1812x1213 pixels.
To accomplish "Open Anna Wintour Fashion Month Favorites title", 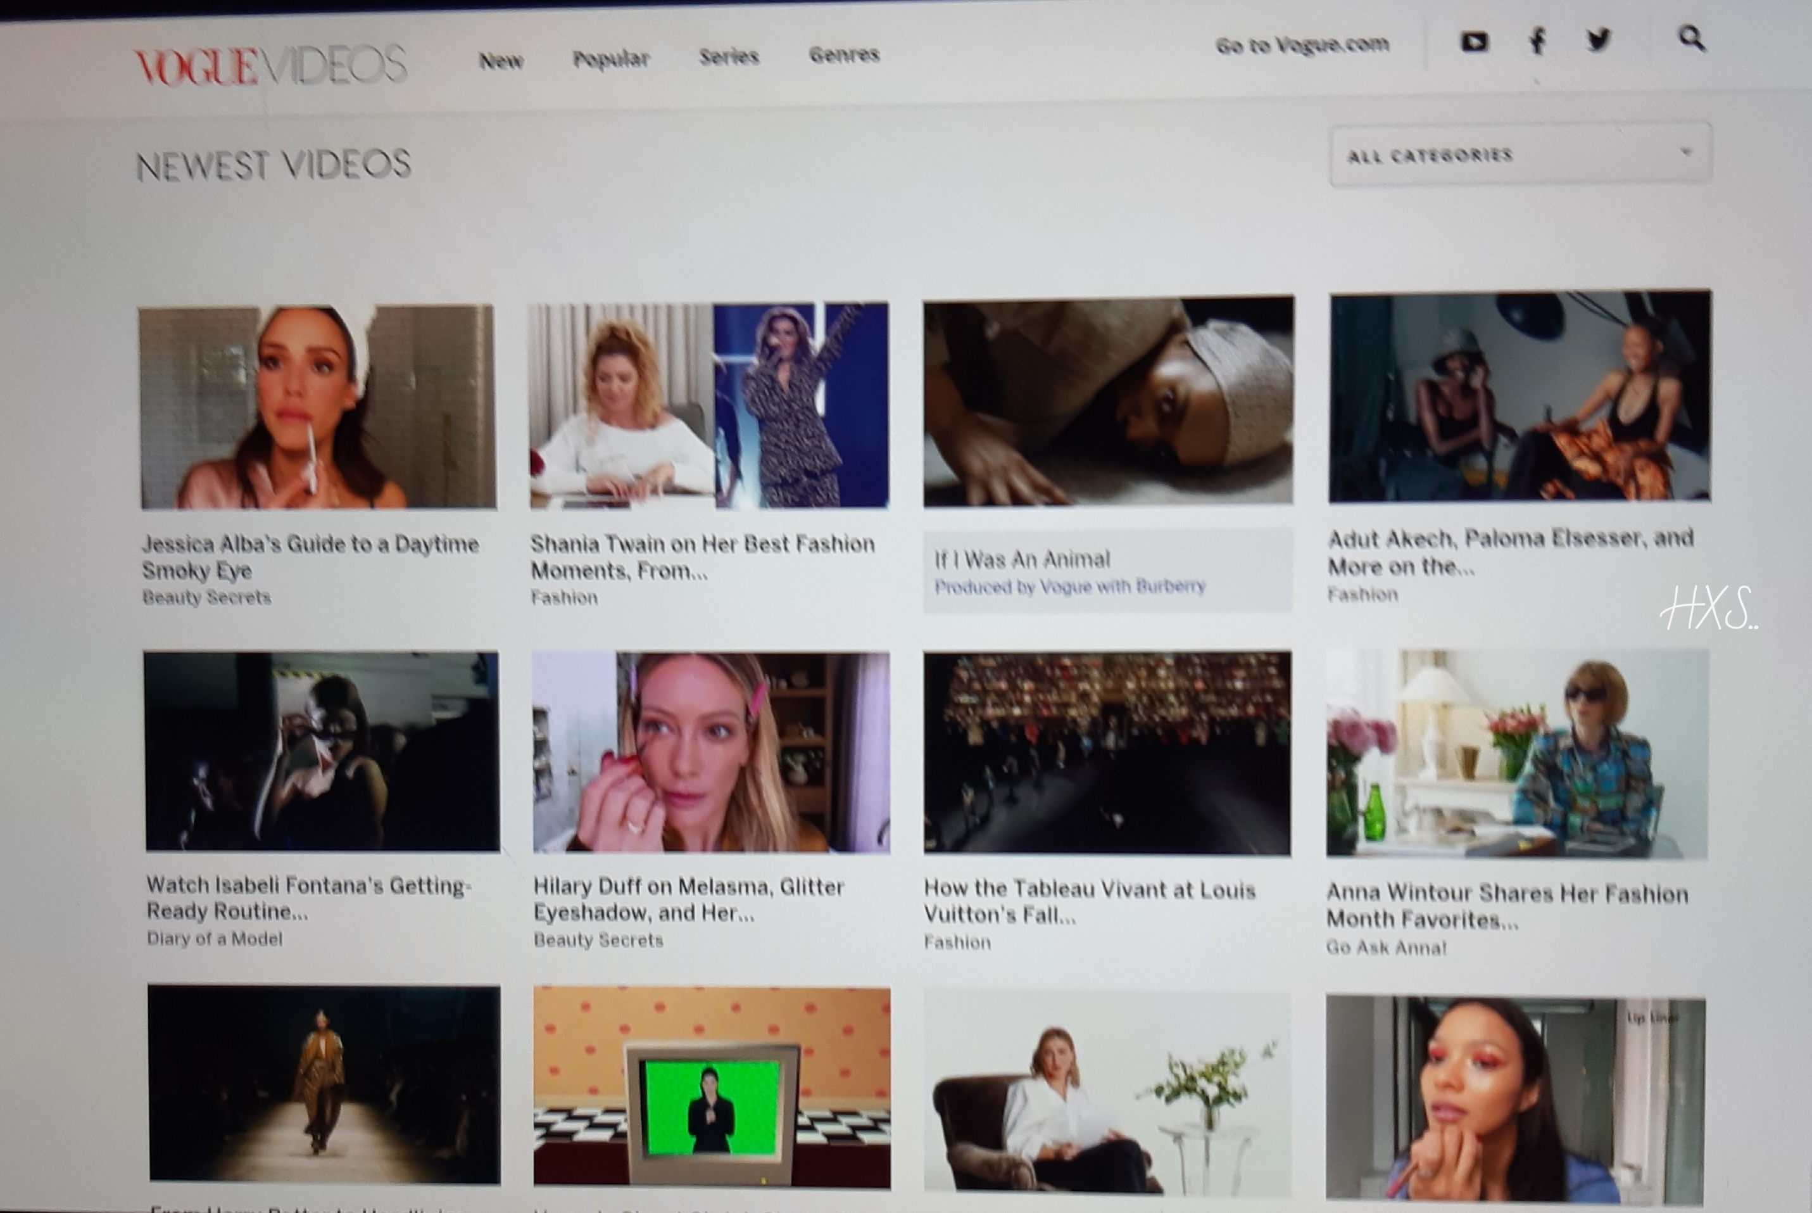I will point(1507,906).
